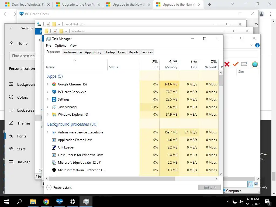The width and height of the screenshot is (276, 207).
Task: Switch to Settings gear on the taskbar
Action: tap(73, 202)
